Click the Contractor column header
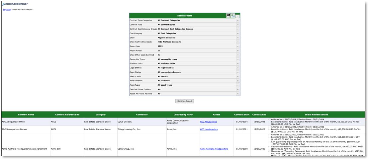The height and width of the screenshot is (160, 369). [142, 115]
